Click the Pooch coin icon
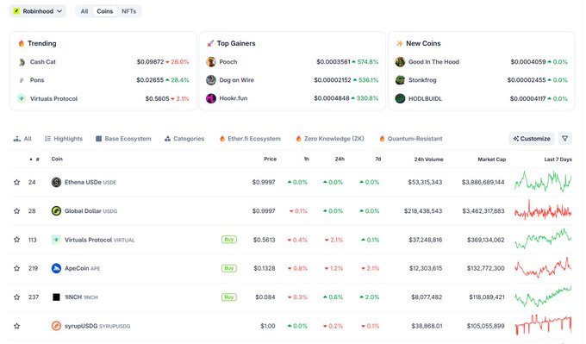This screenshot has height=344, width=586. [211, 62]
